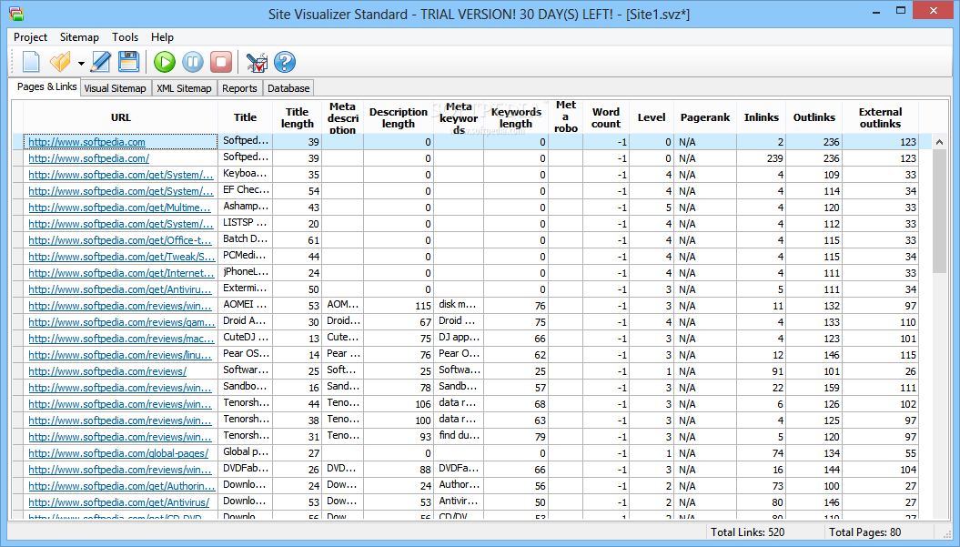960x547 pixels.
Task: Open the settings tools icon in toolbar
Action: click(257, 62)
